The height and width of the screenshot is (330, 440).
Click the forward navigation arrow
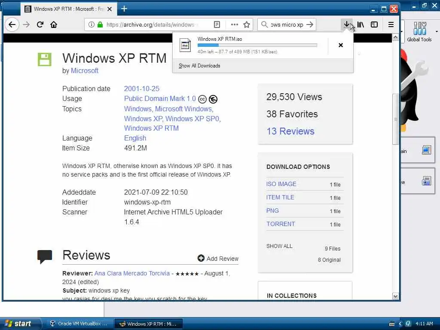26,24
